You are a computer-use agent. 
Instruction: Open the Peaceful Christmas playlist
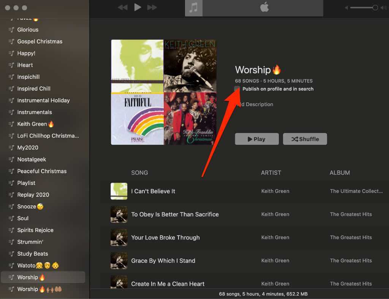tap(43, 171)
